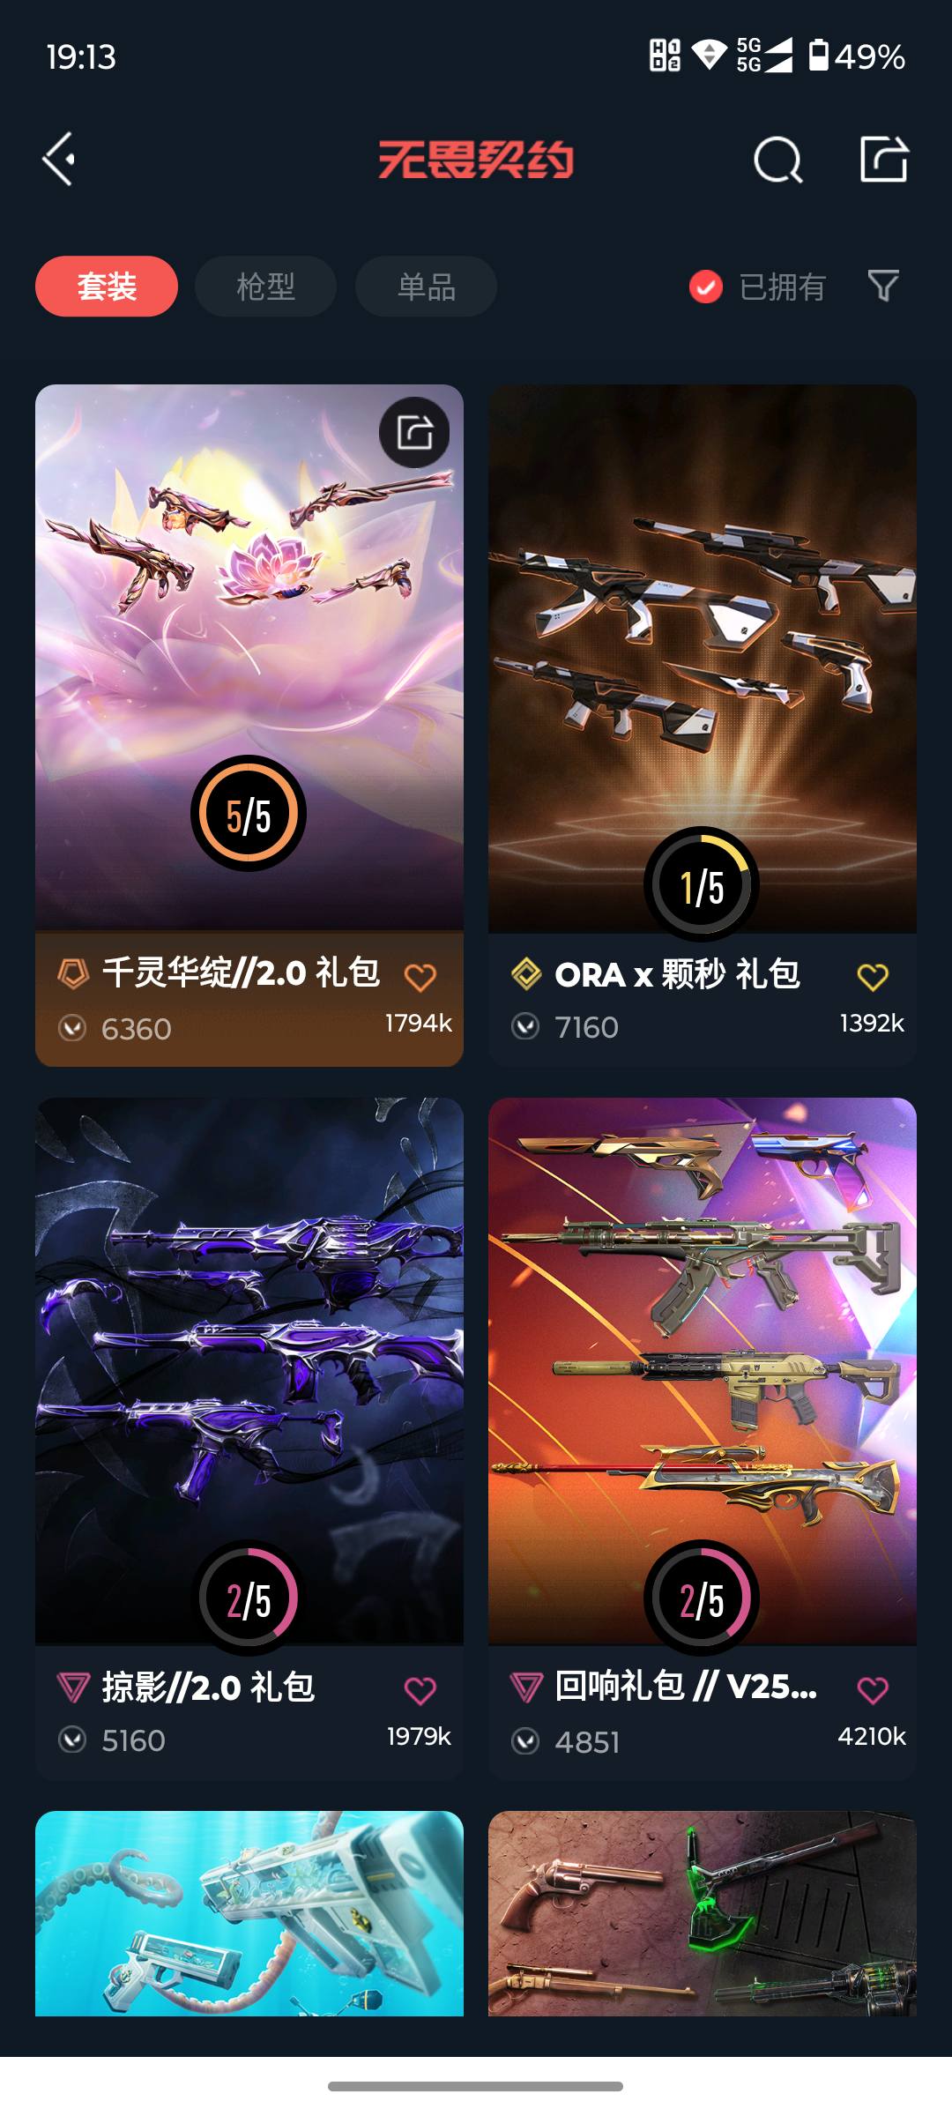Viewport: 952px width, 2116px height.
Task: Open the search magnifier icon
Action: pyautogui.click(x=777, y=160)
